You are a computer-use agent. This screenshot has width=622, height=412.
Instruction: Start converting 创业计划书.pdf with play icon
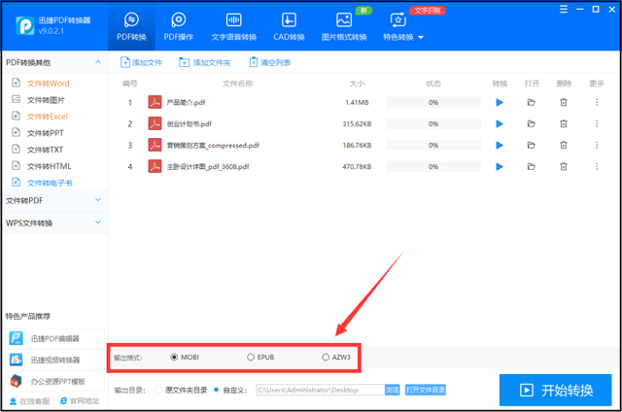pos(500,123)
